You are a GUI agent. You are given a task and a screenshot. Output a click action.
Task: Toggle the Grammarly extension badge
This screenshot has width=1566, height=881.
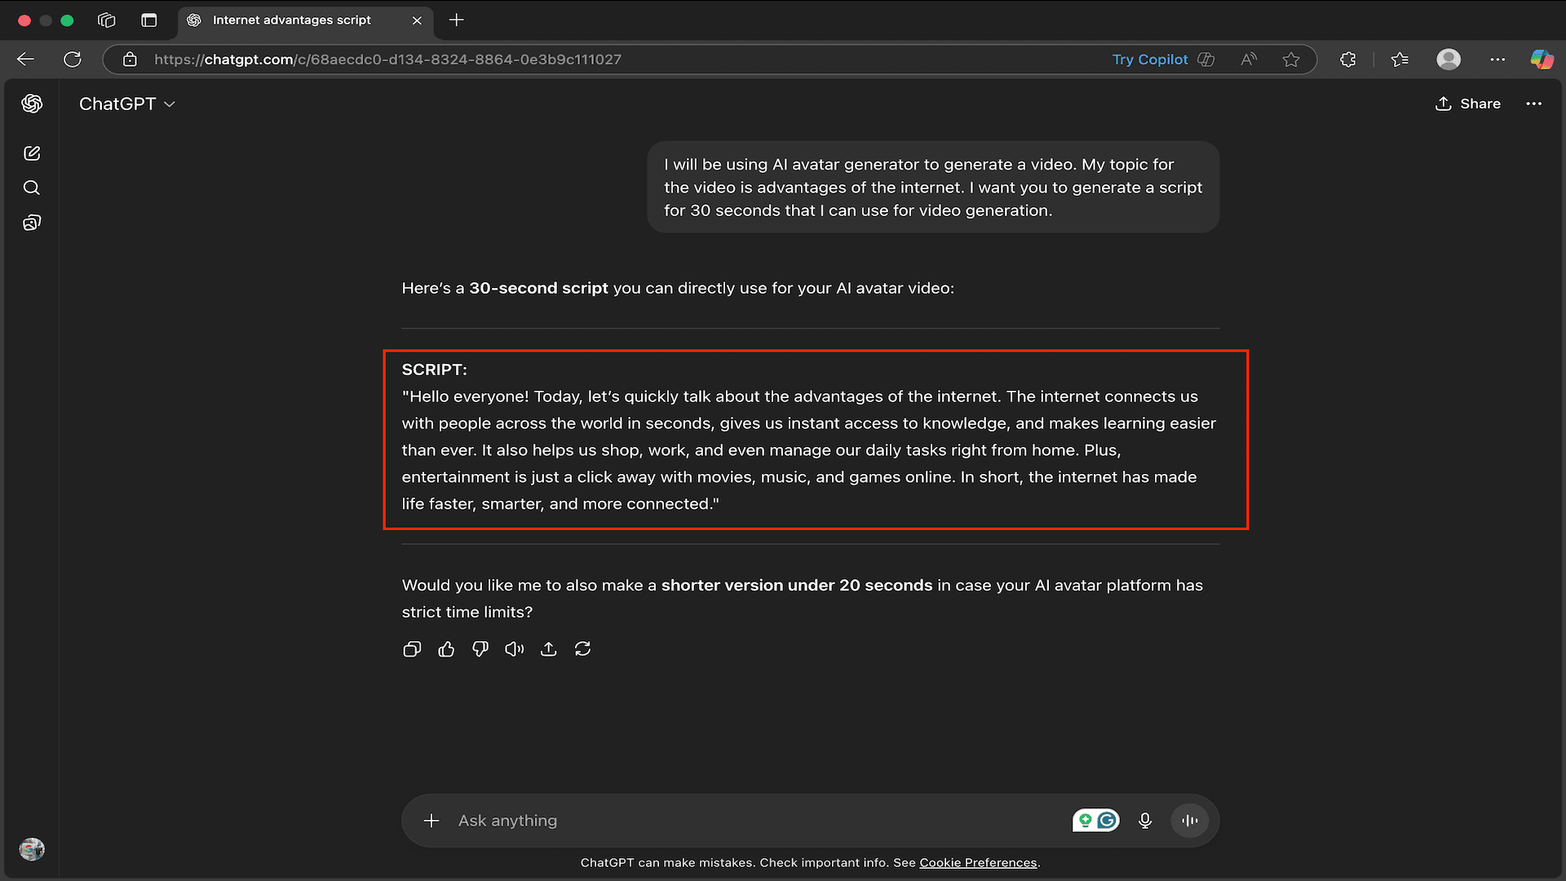click(1107, 821)
